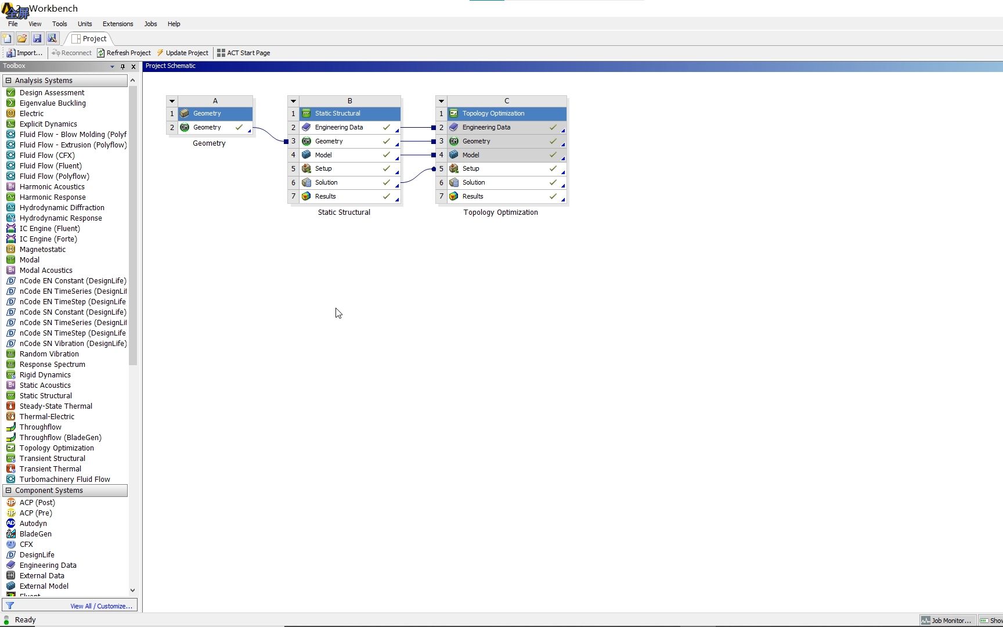Pin the Toolbox panel
This screenshot has width=1003, height=627.
click(122, 67)
